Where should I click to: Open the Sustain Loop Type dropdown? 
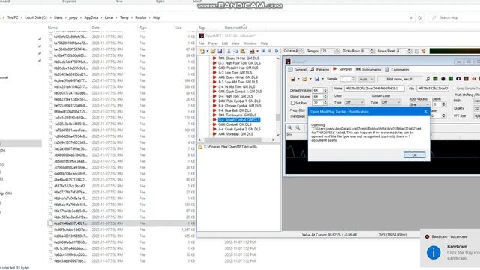point(391,102)
